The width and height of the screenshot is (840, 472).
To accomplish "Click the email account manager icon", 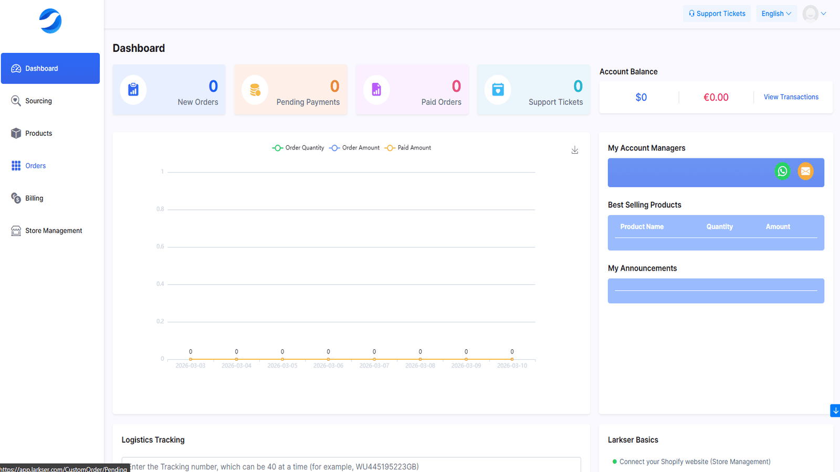I will (805, 171).
